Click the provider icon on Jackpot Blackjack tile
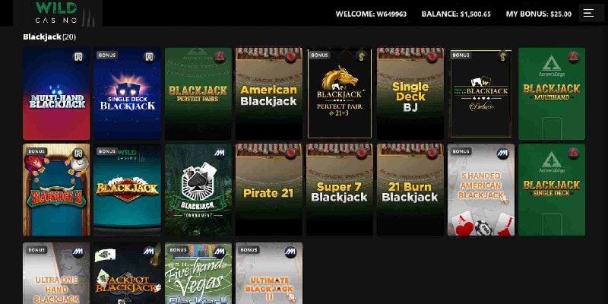 pos(149,252)
